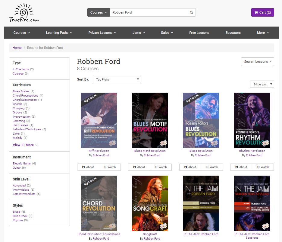Filter curriculum by Melody
Screen dimensions: 282x242
17,138
